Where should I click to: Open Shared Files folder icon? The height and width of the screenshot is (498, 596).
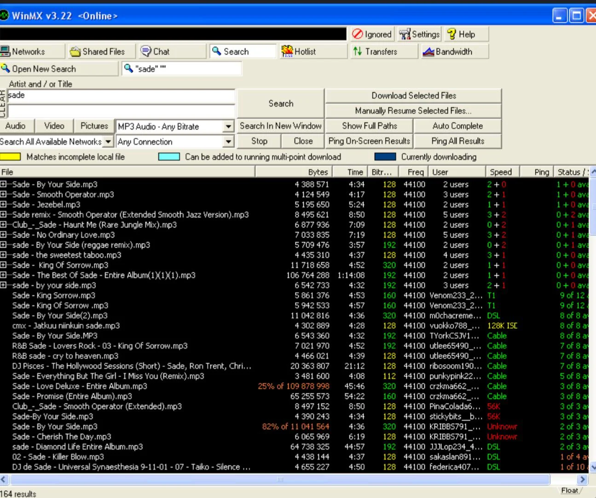pyautogui.click(x=75, y=52)
